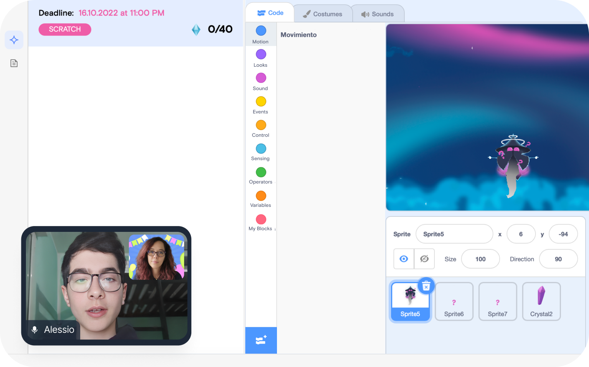Hide the sprite with crossed-eye icon

click(424, 259)
